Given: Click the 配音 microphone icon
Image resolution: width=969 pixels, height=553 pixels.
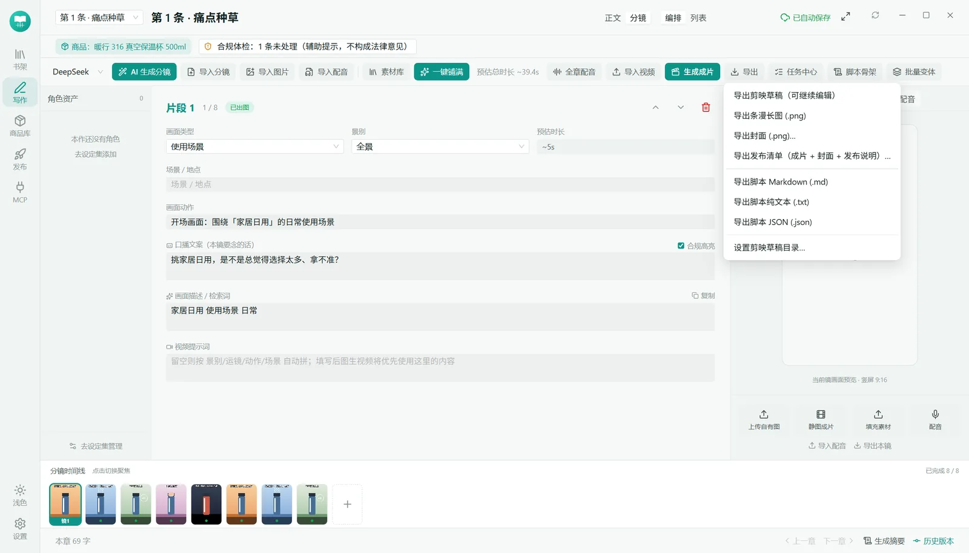Looking at the screenshot, I should 935,419.
